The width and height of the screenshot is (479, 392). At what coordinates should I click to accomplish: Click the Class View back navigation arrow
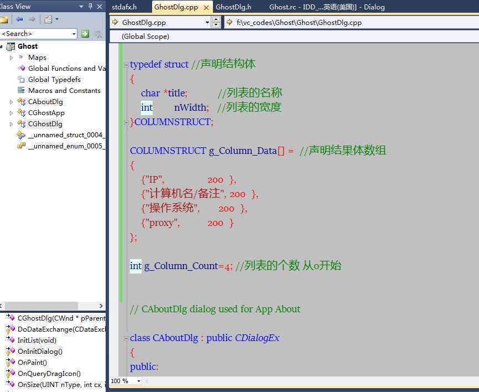(x=19, y=19)
